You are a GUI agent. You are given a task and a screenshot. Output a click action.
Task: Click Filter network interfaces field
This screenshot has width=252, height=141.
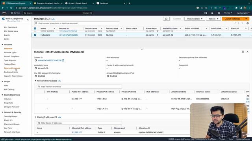coord(79,87)
